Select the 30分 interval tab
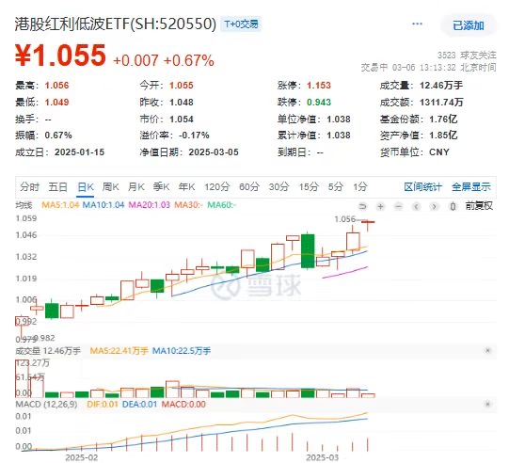 (278, 187)
